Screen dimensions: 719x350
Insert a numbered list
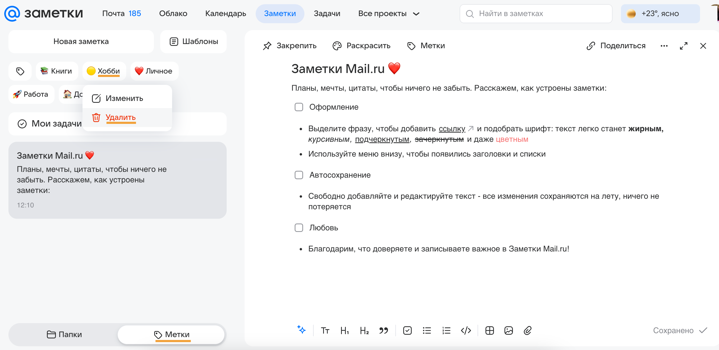pyautogui.click(x=446, y=330)
